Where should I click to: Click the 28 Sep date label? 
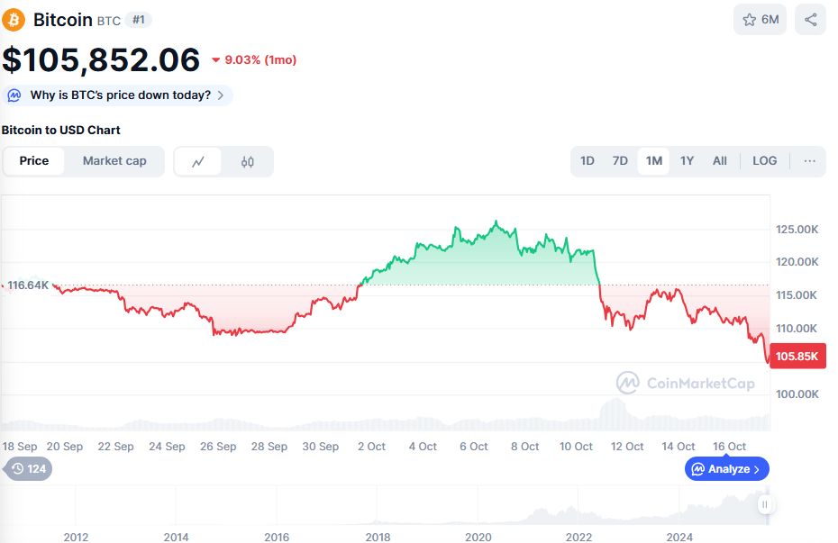pyautogui.click(x=269, y=447)
